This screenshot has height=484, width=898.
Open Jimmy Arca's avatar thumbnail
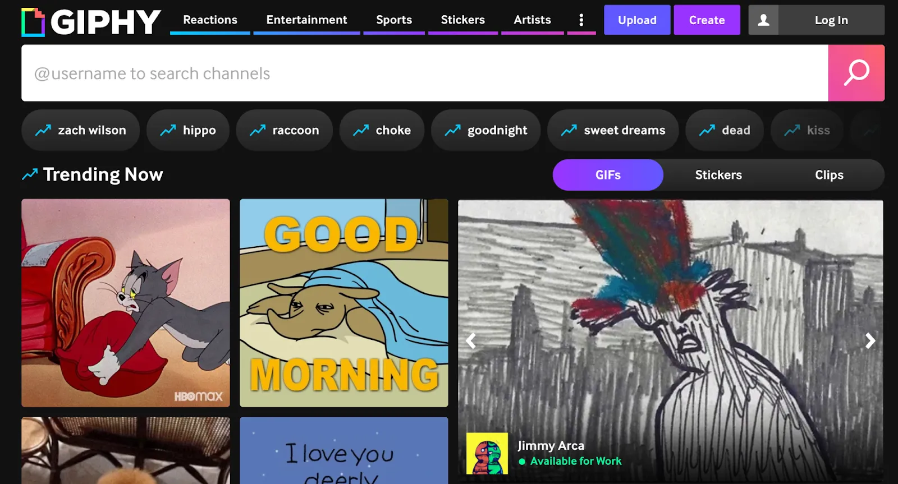(487, 453)
